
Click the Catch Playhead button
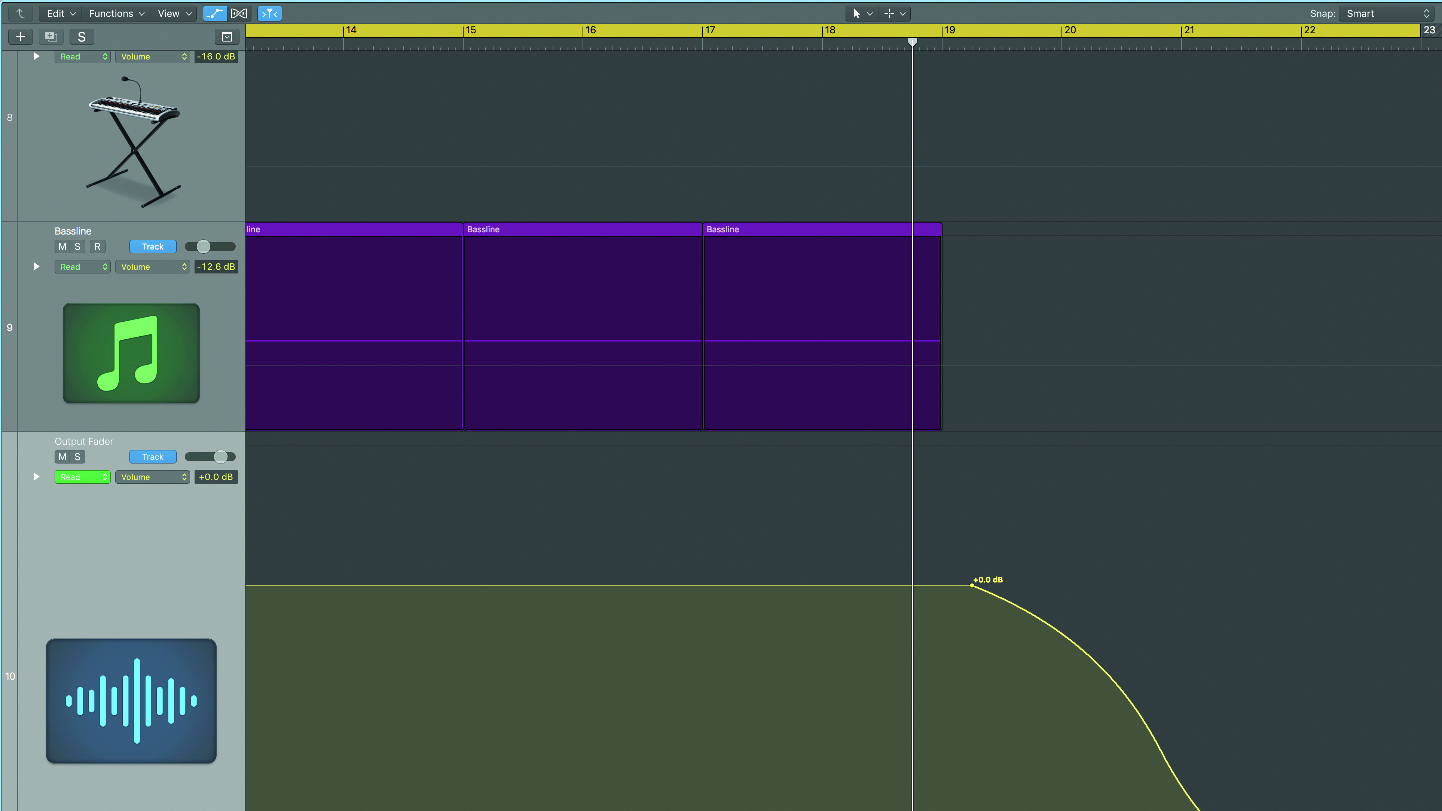(x=269, y=13)
